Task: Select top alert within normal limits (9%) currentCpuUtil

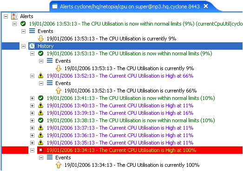Action: 136,24
